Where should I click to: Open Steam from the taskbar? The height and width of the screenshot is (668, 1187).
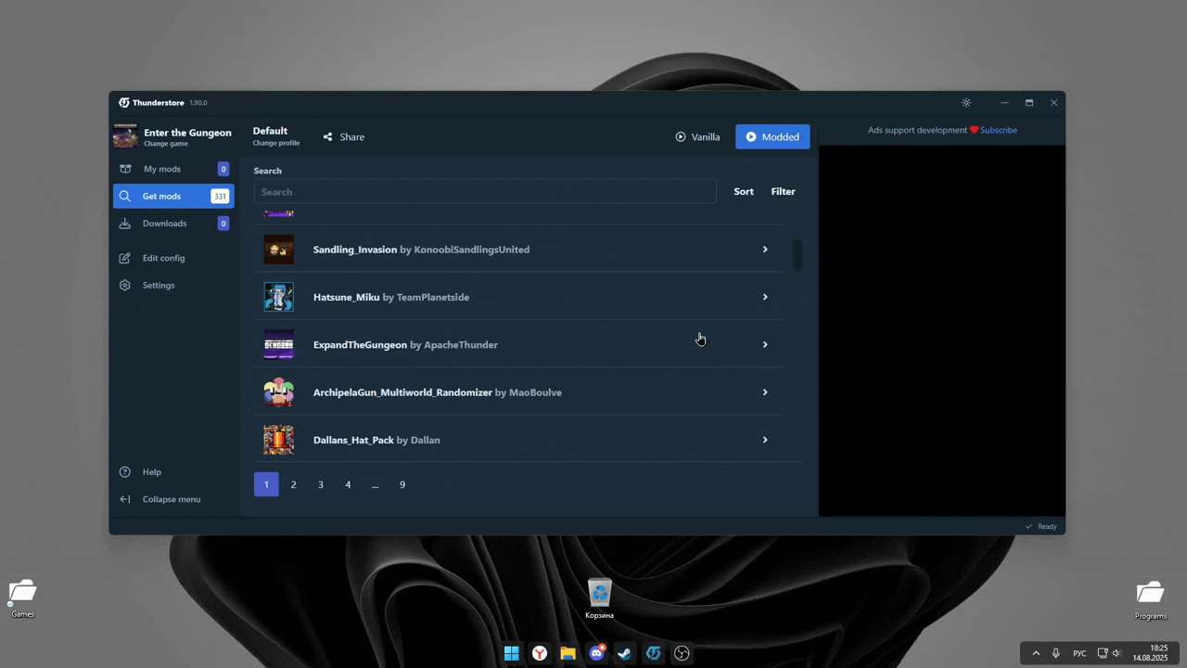(625, 653)
